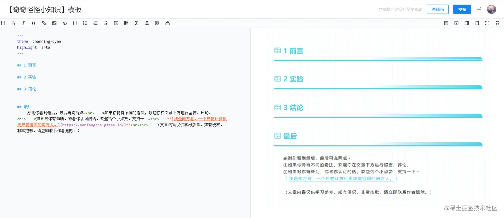Insert a table via the grid icon
Screen dimensions: 504x218
[x=126, y=23]
